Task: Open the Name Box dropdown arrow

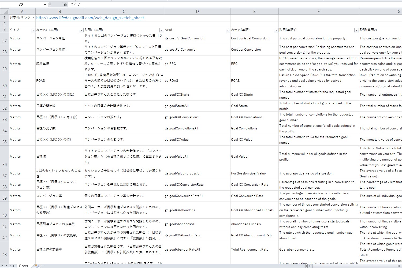Action: (x=45, y=5)
